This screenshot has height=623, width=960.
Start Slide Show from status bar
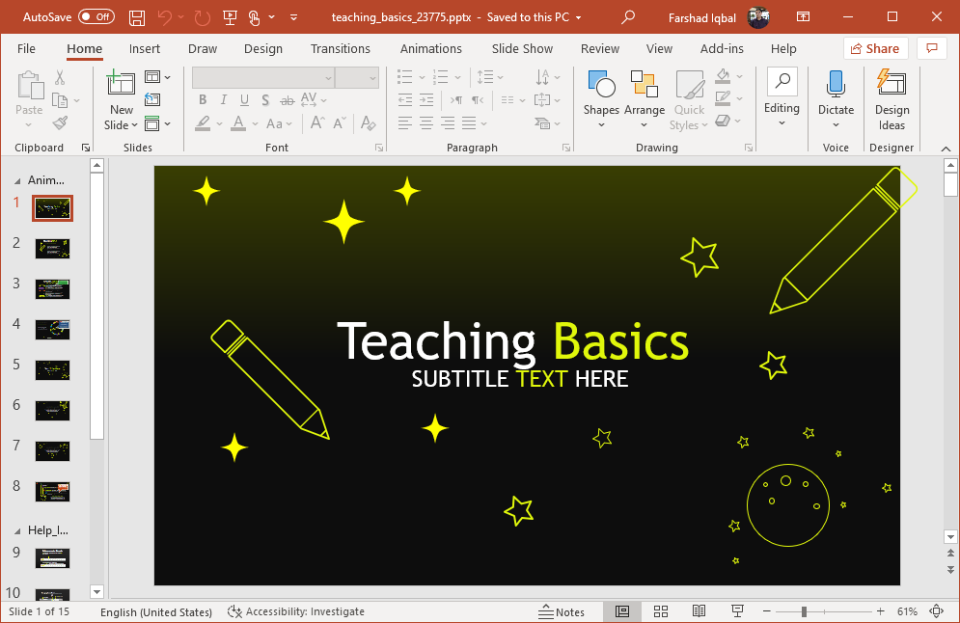pyautogui.click(x=737, y=611)
